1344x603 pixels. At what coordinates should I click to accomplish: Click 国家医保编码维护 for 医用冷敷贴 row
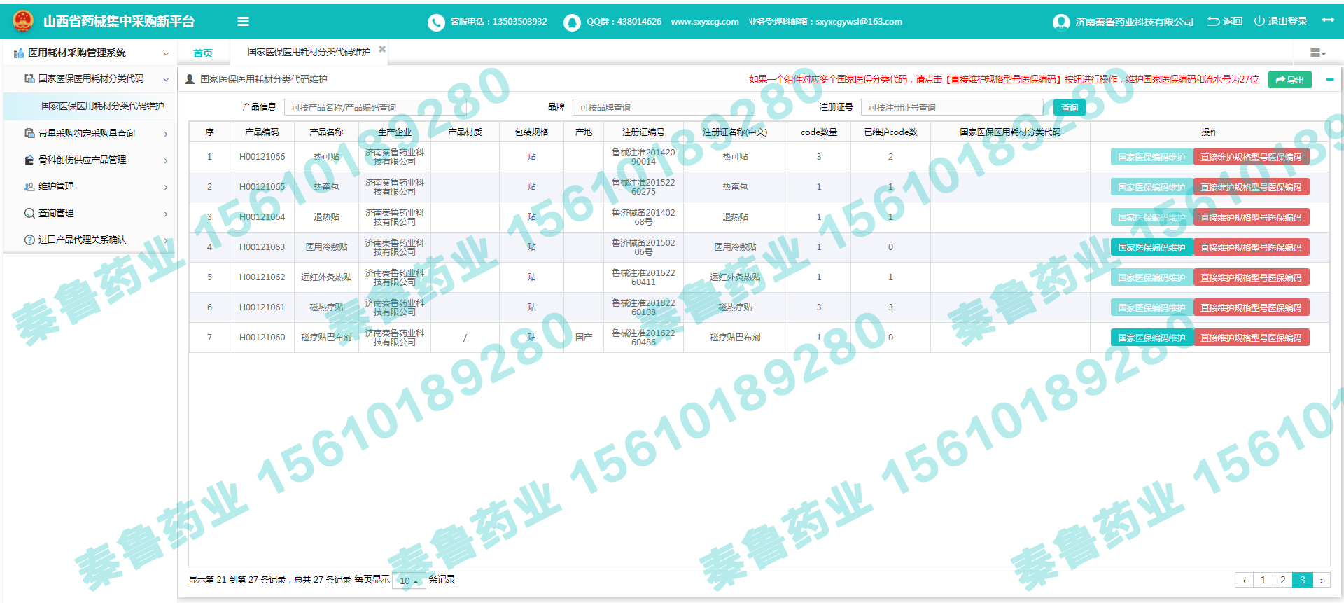click(x=1151, y=247)
